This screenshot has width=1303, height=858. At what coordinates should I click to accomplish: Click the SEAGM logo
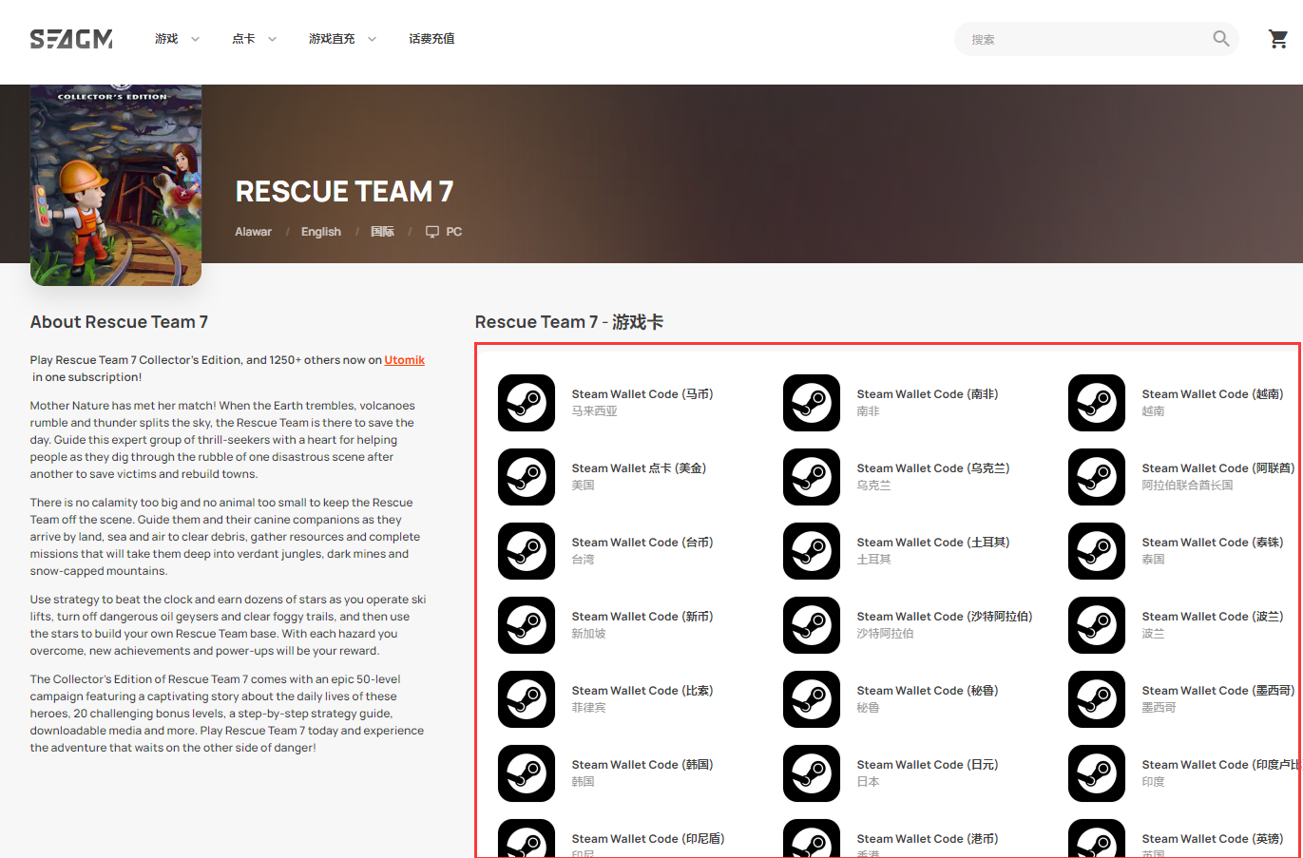point(71,39)
